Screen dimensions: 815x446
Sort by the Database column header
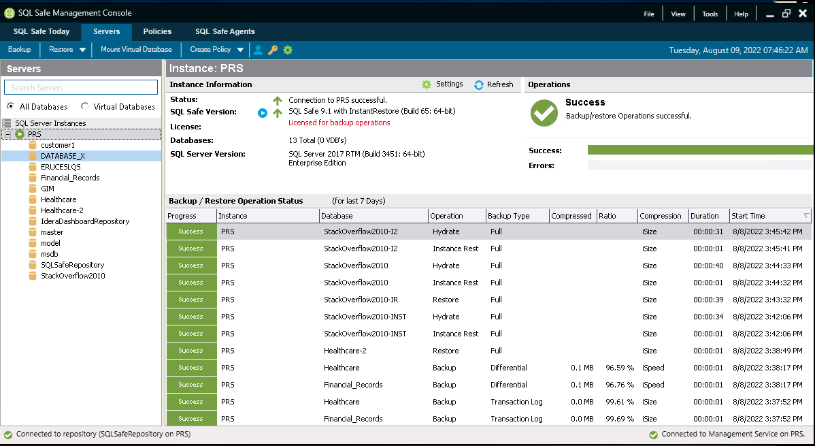click(373, 216)
